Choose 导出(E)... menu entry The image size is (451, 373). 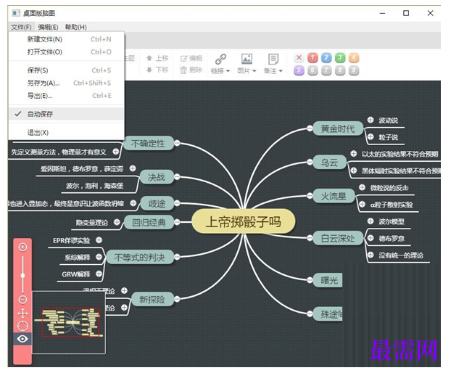coord(67,96)
